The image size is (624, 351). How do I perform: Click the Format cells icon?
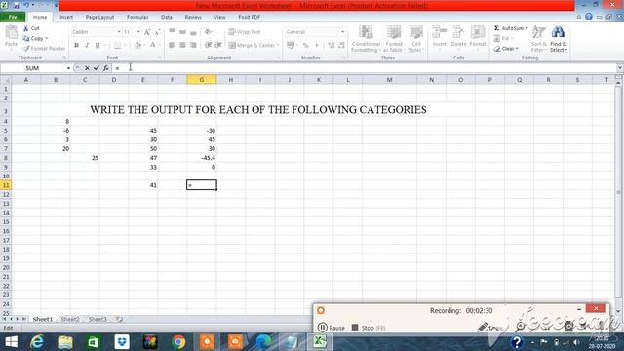pos(478,32)
